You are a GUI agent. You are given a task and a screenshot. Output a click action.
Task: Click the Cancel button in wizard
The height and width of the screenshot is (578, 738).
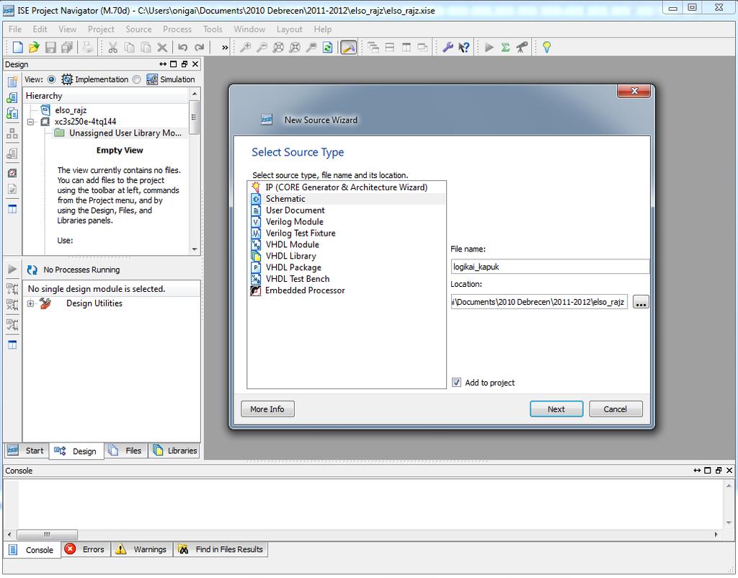[615, 409]
